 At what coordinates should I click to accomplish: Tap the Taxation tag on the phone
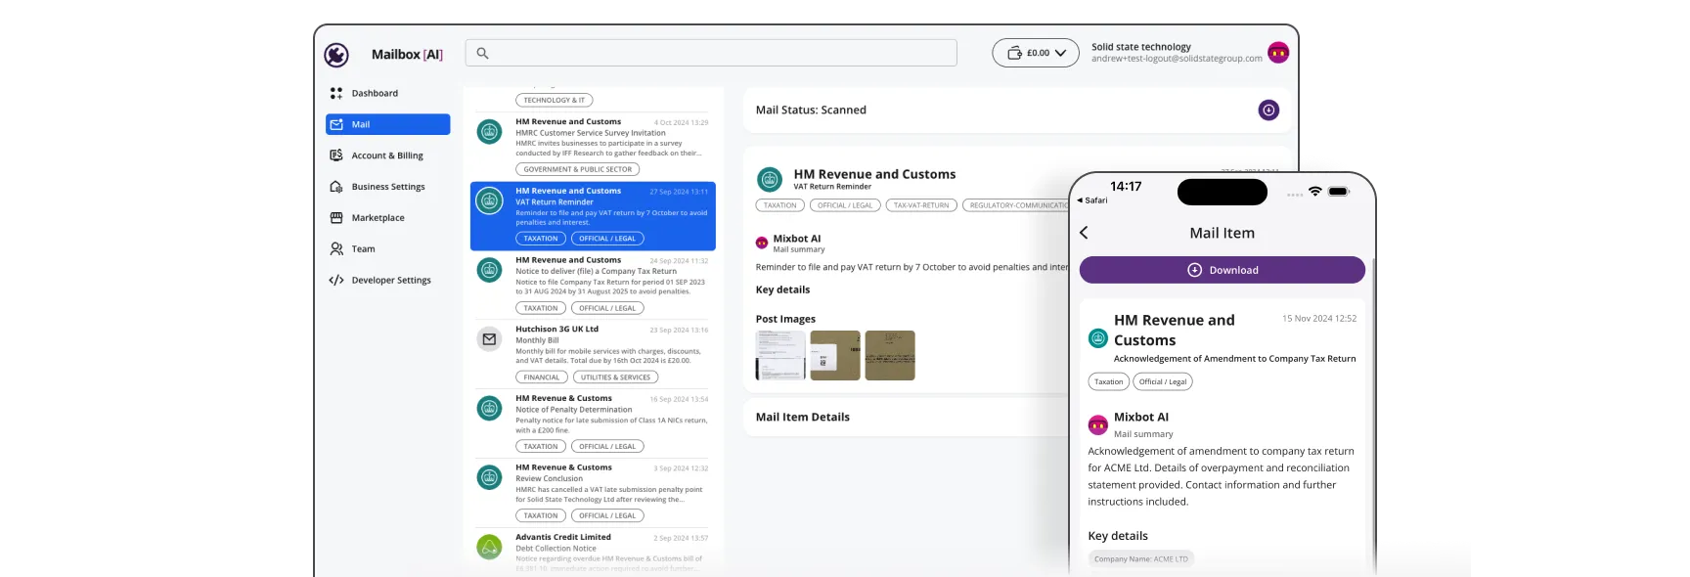coord(1109,382)
